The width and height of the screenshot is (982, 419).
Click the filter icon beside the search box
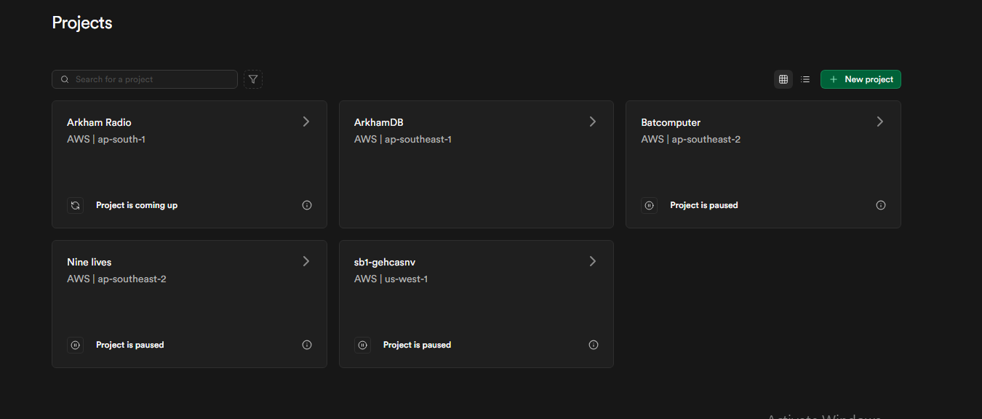click(253, 79)
